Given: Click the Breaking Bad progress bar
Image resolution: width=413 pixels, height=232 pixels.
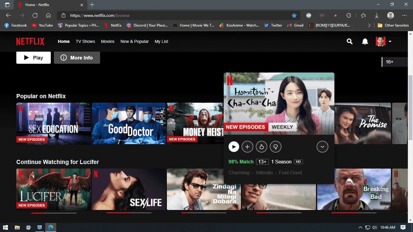Looking at the screenshot, I should pyautogui.click(x=354, y=213).
